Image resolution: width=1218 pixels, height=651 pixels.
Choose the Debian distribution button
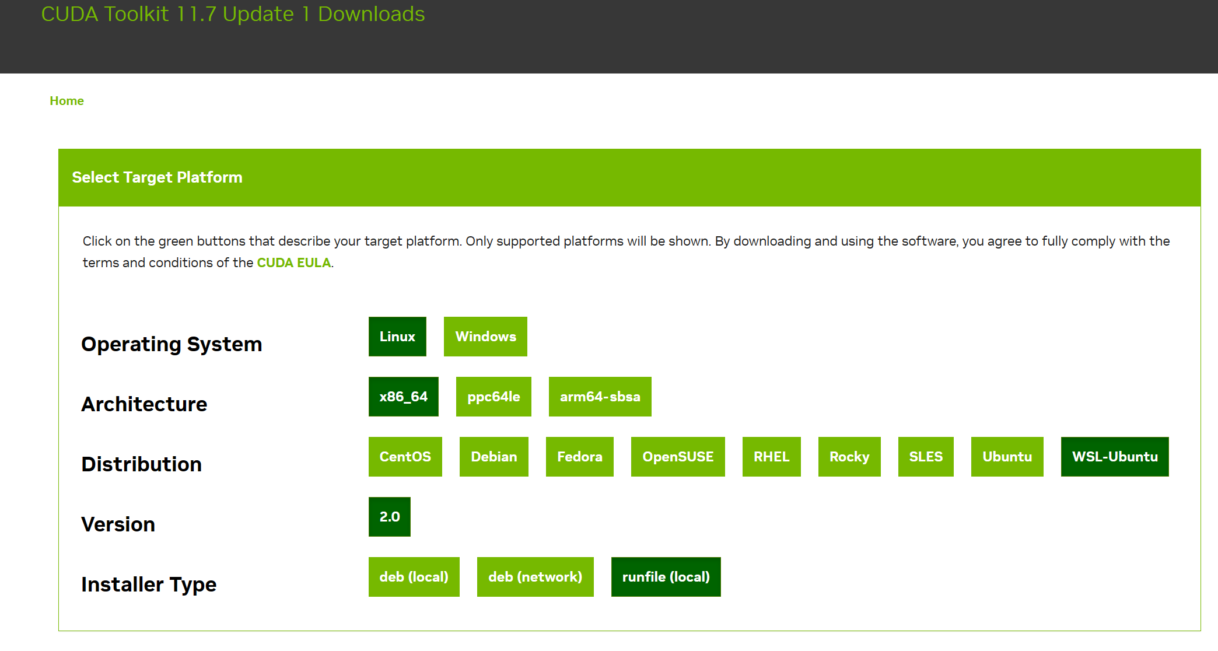pyautogui.click(x=494, y=457)
